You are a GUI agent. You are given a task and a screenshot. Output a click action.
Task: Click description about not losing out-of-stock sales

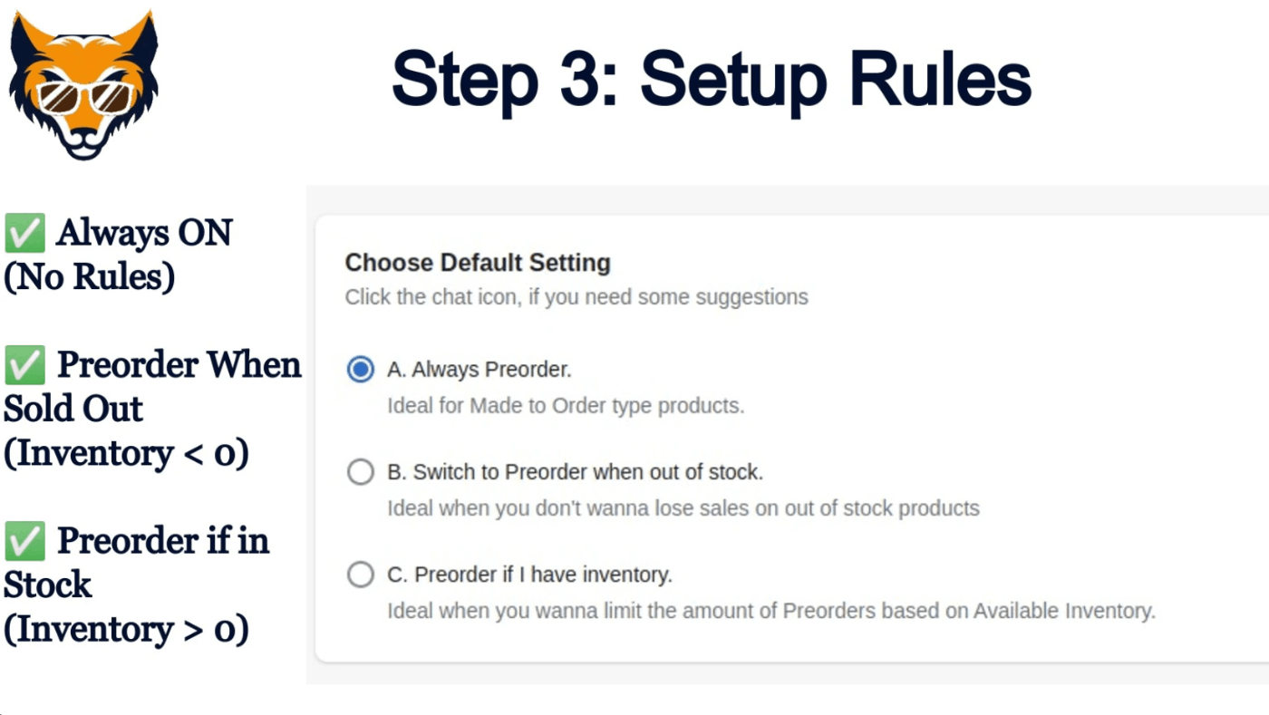[683, 507]
